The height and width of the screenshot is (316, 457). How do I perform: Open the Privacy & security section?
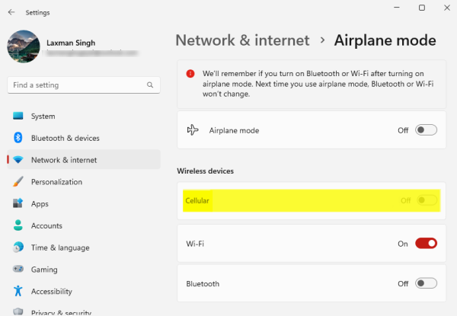(61, 311)
